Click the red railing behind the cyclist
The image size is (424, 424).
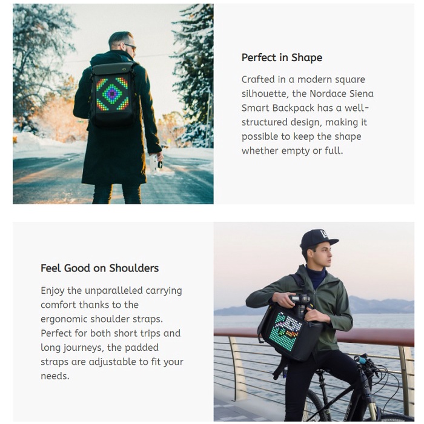tap(314, 337)
